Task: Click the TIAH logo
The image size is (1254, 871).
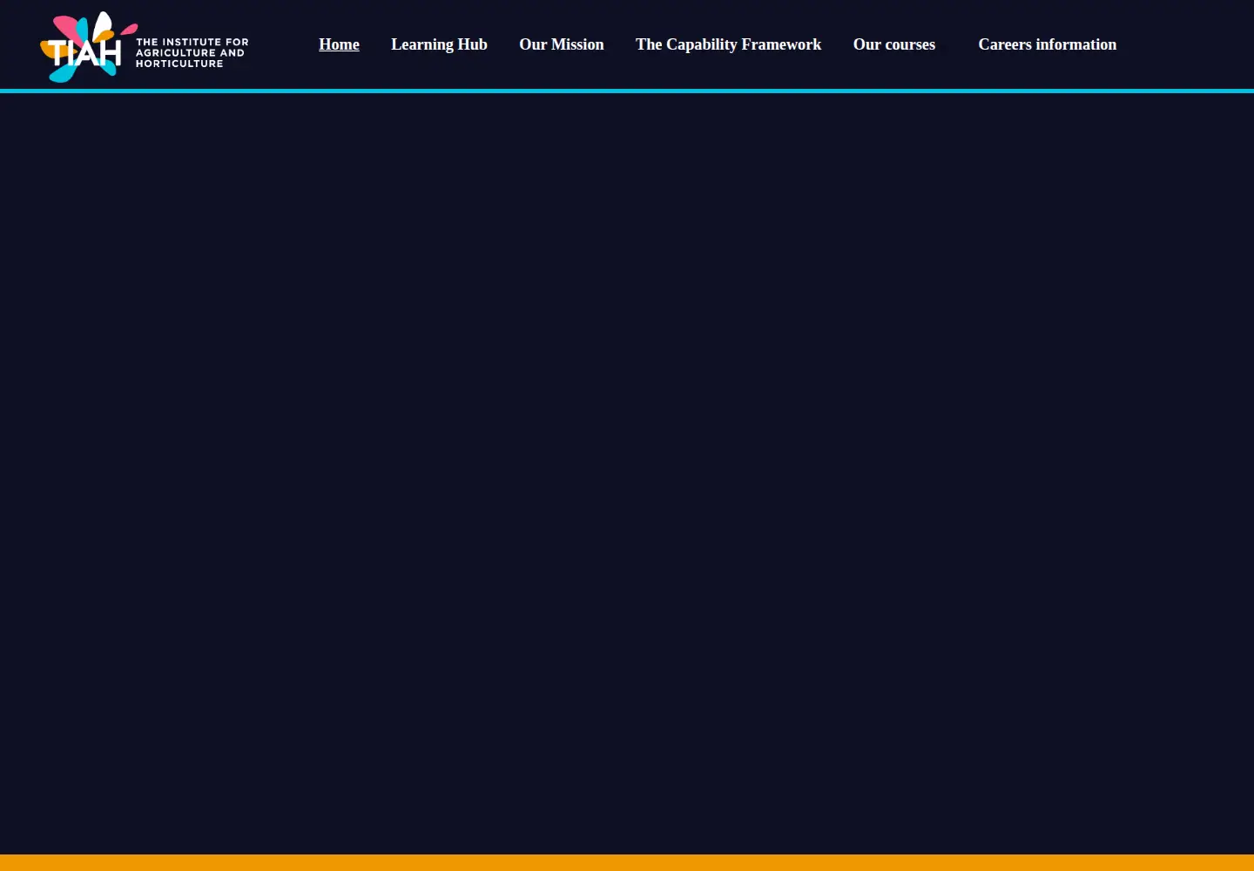Action: 145,47
